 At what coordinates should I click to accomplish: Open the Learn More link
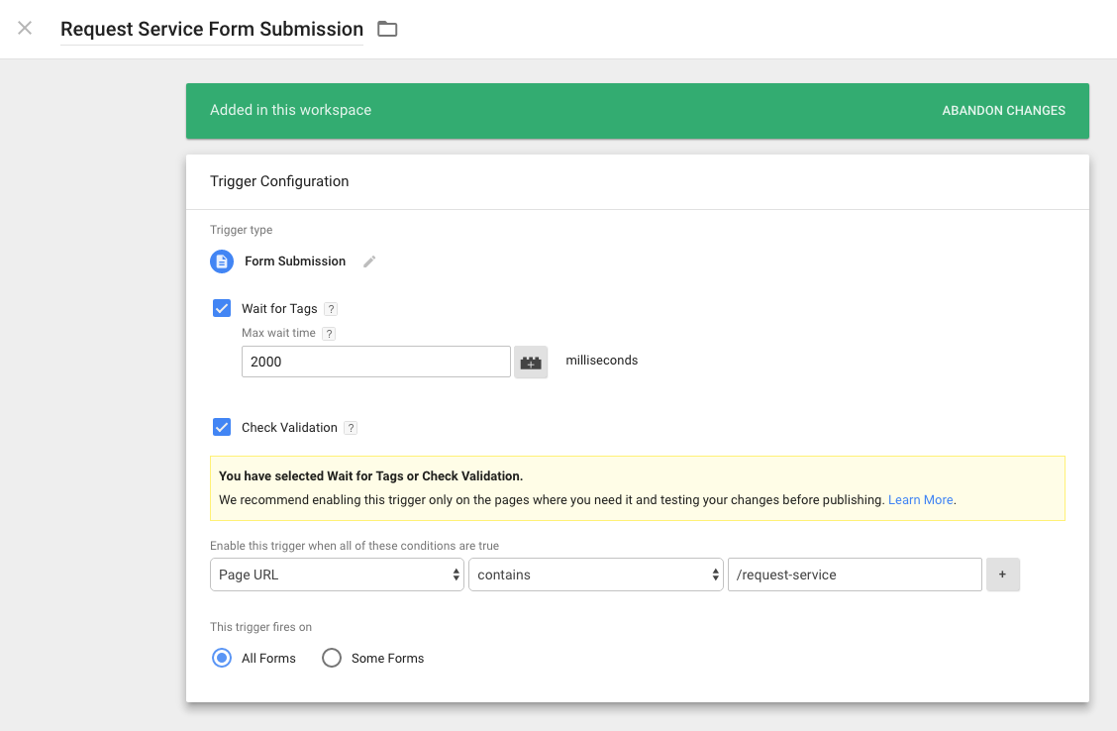(x=919, y=499)
